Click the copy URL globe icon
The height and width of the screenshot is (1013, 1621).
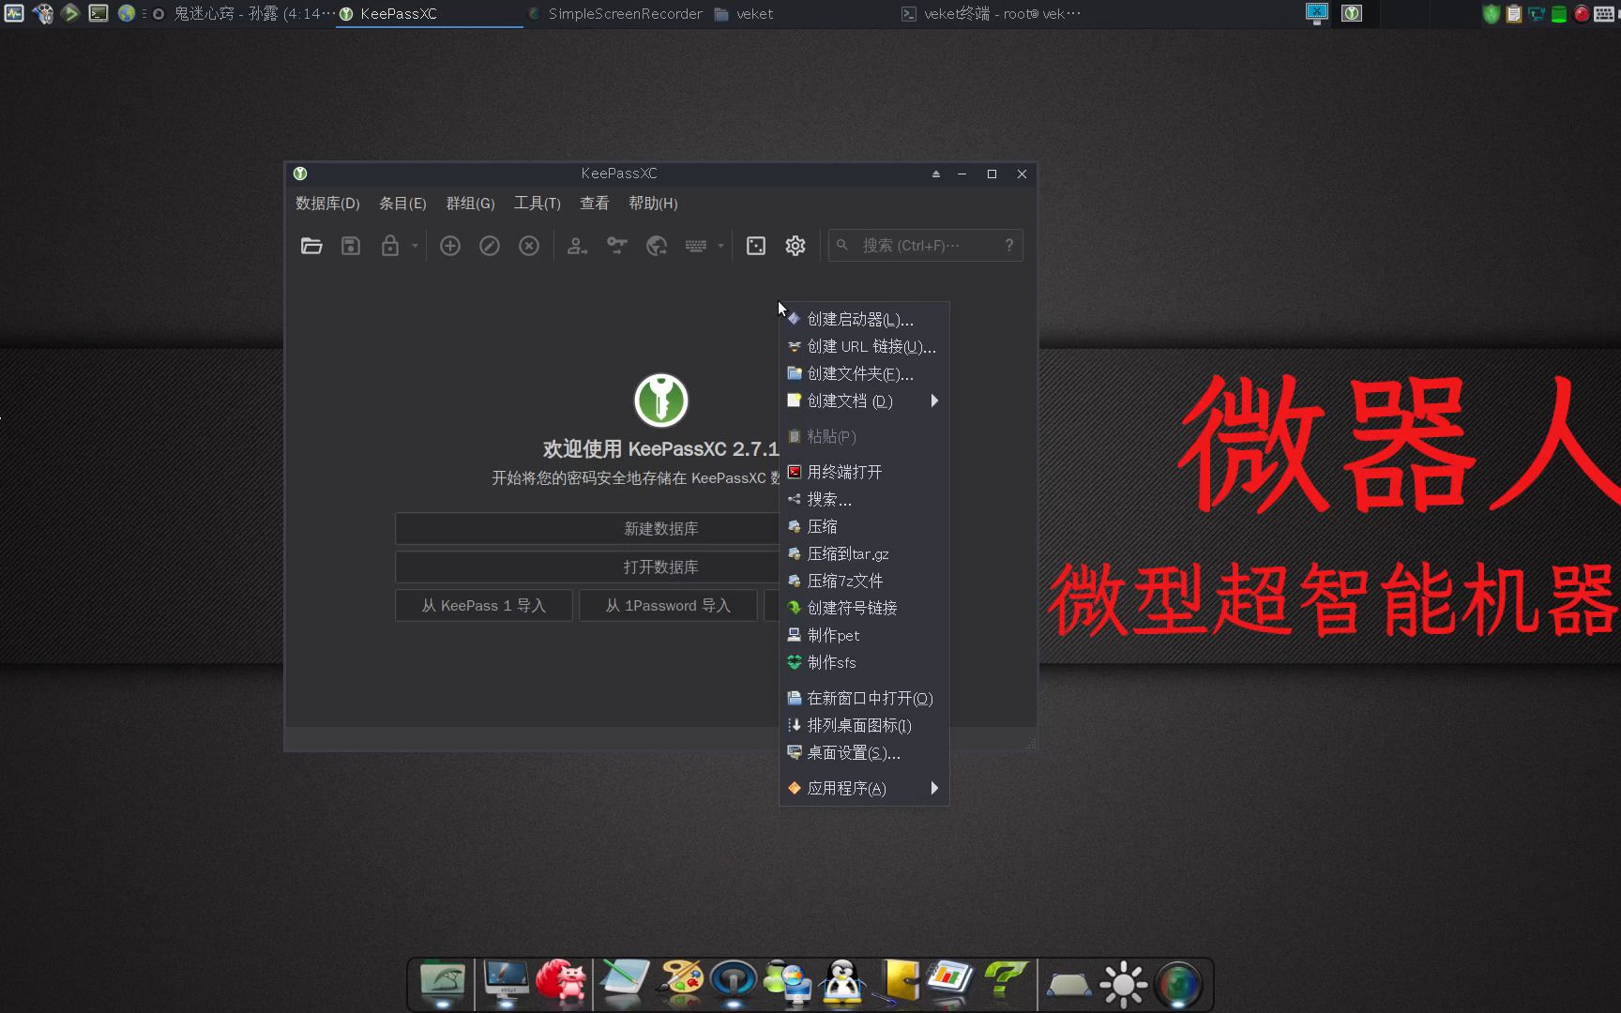pyautogui.click(x=657, y=246)
